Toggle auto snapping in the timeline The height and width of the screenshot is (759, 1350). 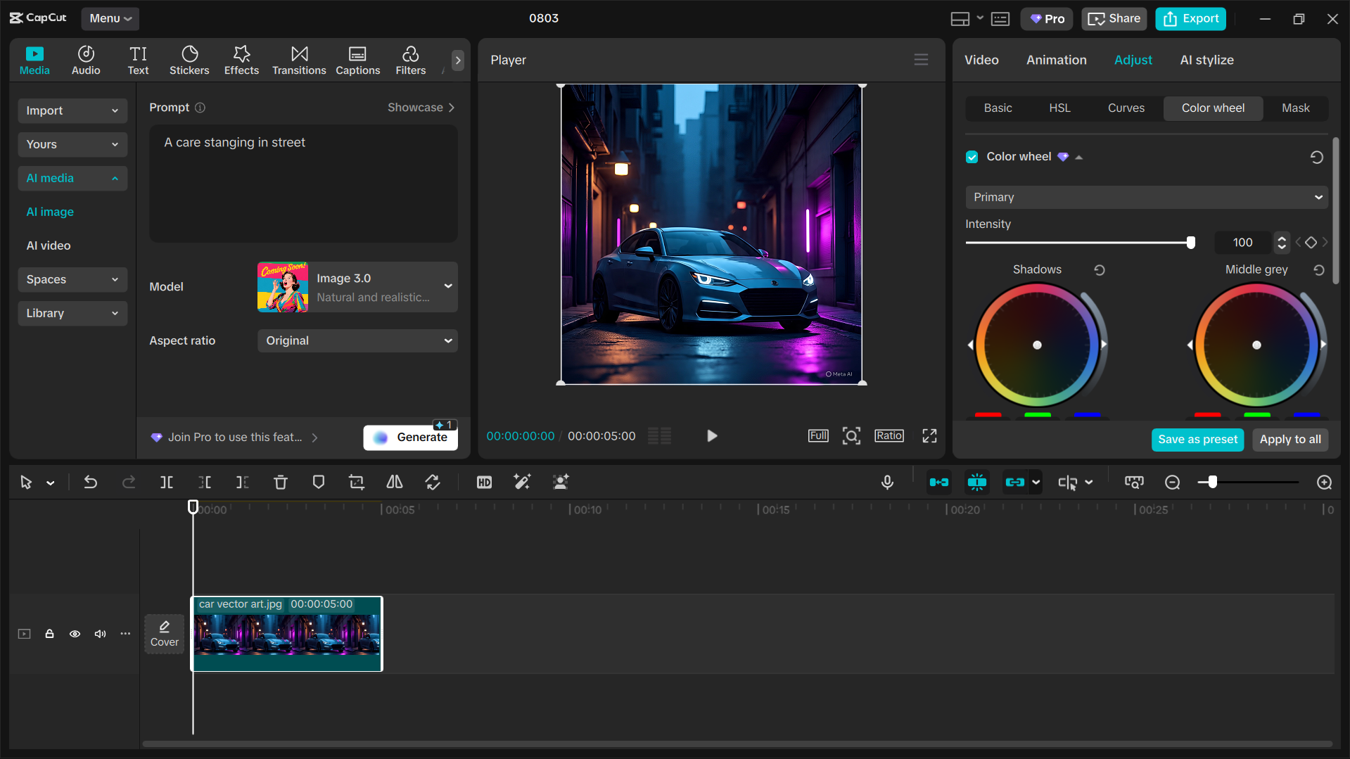977,483
